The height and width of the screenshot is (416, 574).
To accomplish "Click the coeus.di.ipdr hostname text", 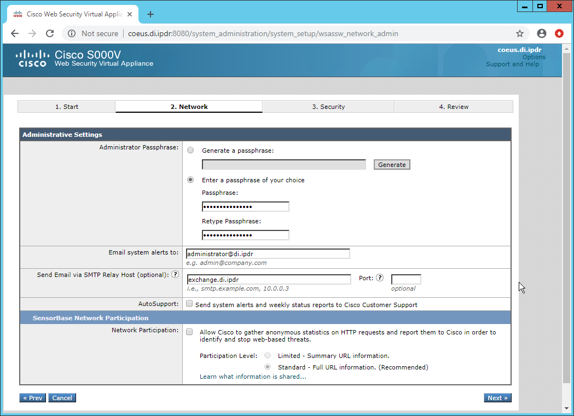I will pyautogui.click(x=519, y=50).
